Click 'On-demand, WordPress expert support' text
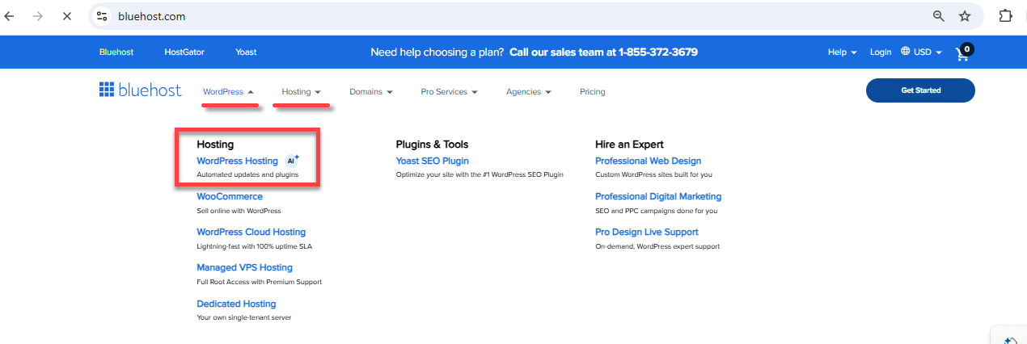Image resolution: width=1027 pixels, height=344 pixels. [657, 246]
